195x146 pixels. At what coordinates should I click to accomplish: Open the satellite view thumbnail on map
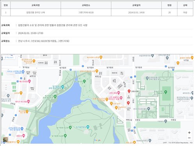click(x=5, y=139)
